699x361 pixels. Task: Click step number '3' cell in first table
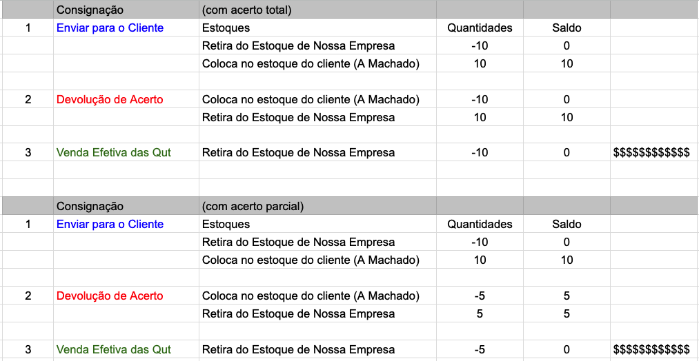click(28, 153)
